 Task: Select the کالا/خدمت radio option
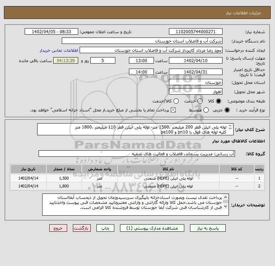pyautogui.click(x=176, y=101)
